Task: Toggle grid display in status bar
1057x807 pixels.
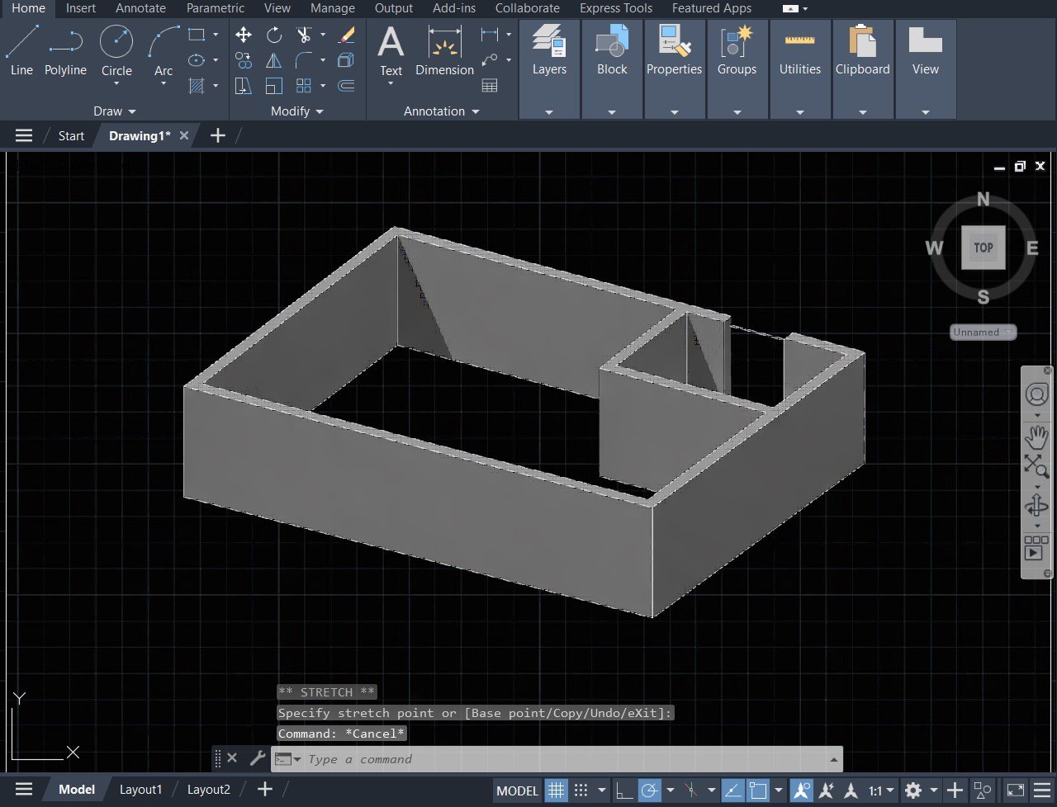Action: point(557,790)
